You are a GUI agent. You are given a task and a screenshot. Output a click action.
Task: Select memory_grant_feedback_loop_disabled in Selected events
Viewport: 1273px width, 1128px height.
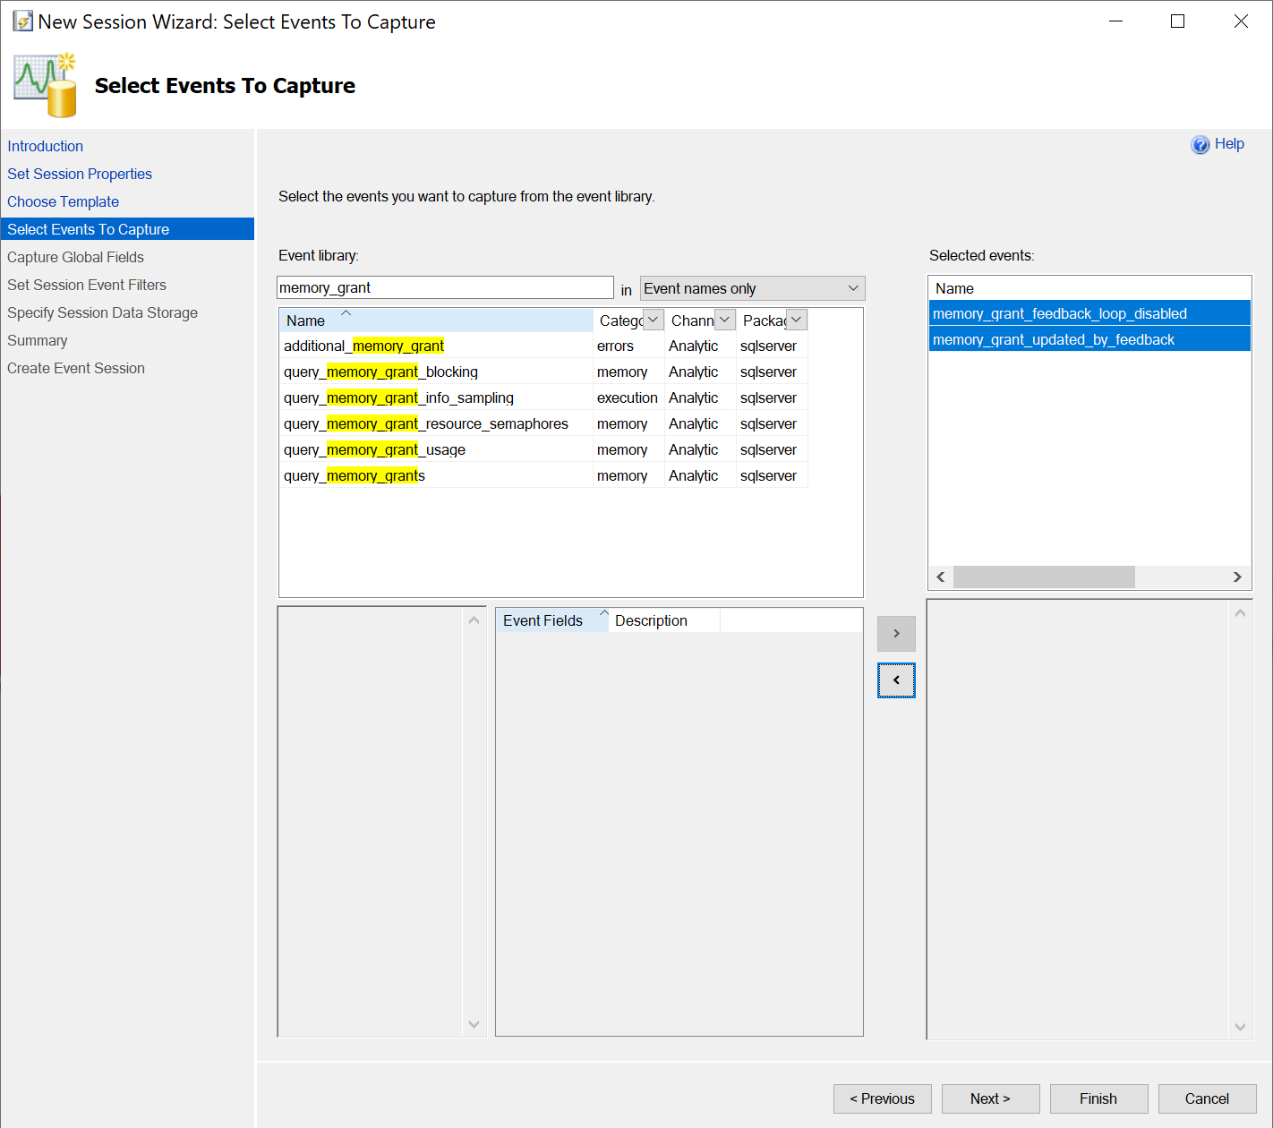1089,313
